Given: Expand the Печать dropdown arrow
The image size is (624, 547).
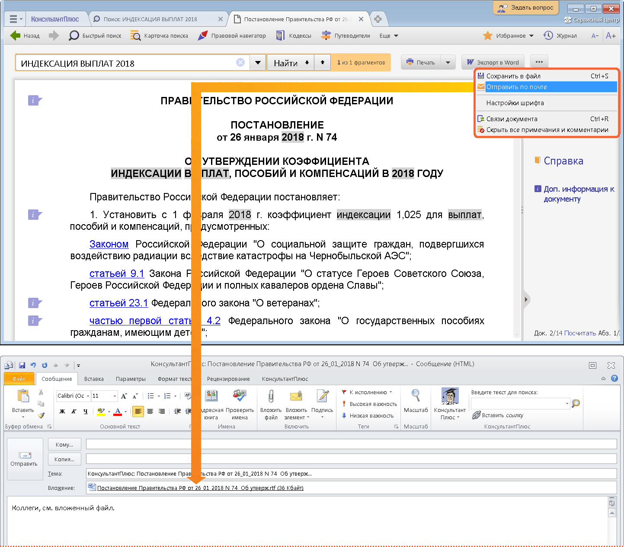Looking at the screenshot, I should click(448, 62).
